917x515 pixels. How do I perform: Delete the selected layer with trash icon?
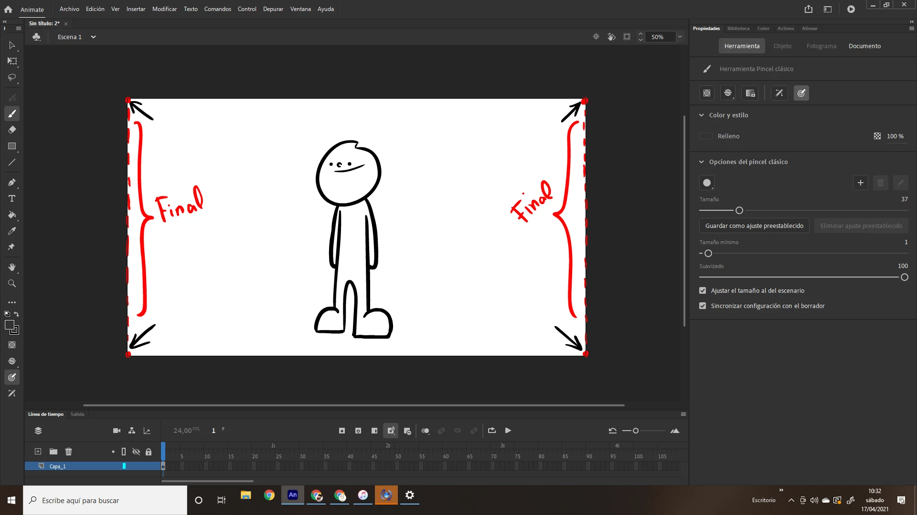pos(68,452)
